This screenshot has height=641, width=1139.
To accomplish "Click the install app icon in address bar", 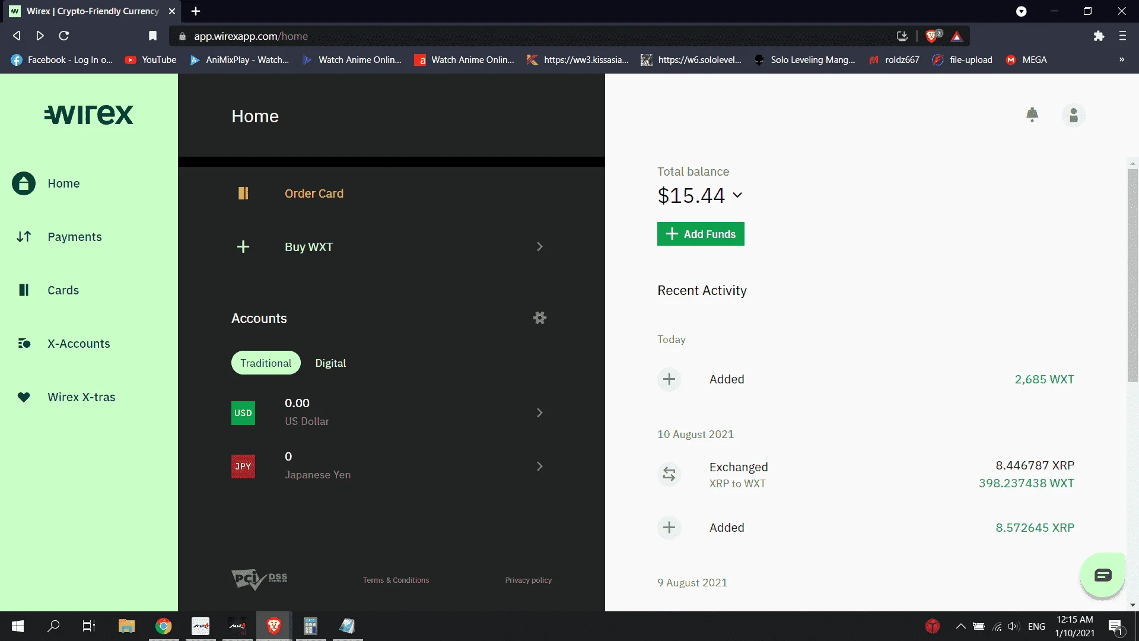I will pyautogui.click(x=902, y=36).
